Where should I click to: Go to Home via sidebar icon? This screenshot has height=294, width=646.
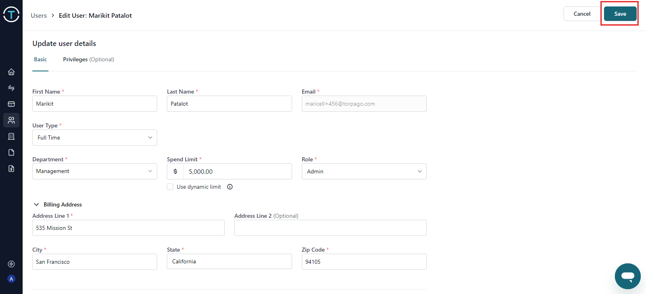(11, 72)
